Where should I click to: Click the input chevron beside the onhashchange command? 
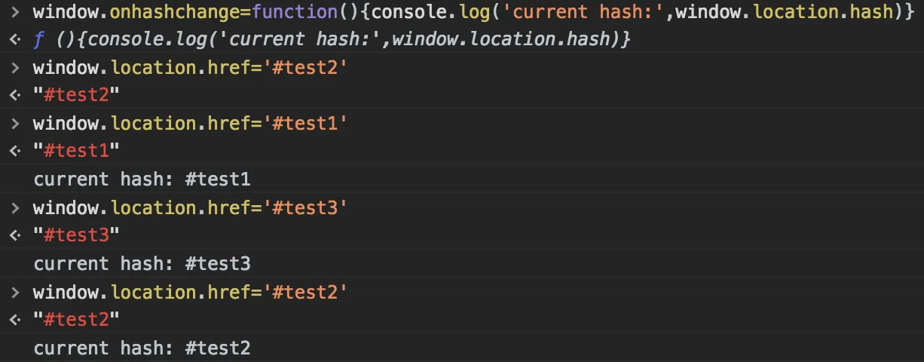pos(14,12)
